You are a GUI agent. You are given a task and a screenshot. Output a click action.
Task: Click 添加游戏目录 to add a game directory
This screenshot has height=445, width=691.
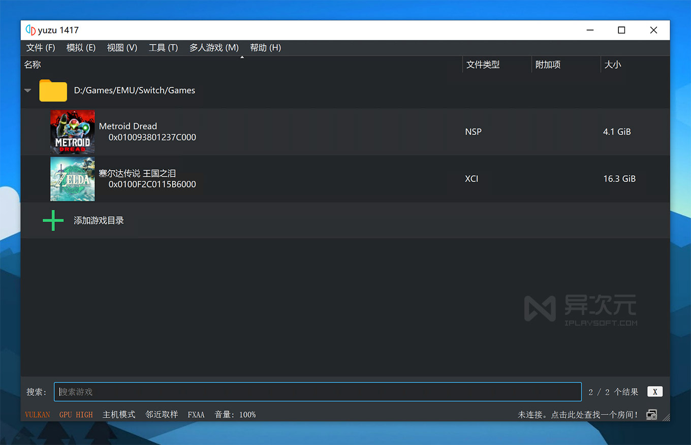(99, 220)
